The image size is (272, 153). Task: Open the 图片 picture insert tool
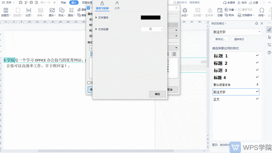(52, 12)
